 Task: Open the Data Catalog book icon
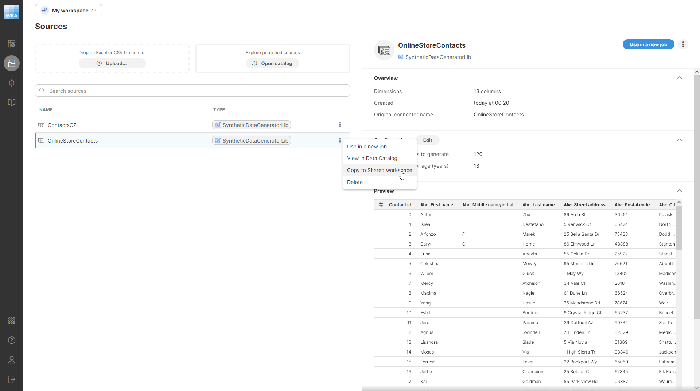(x=12, y=102)
